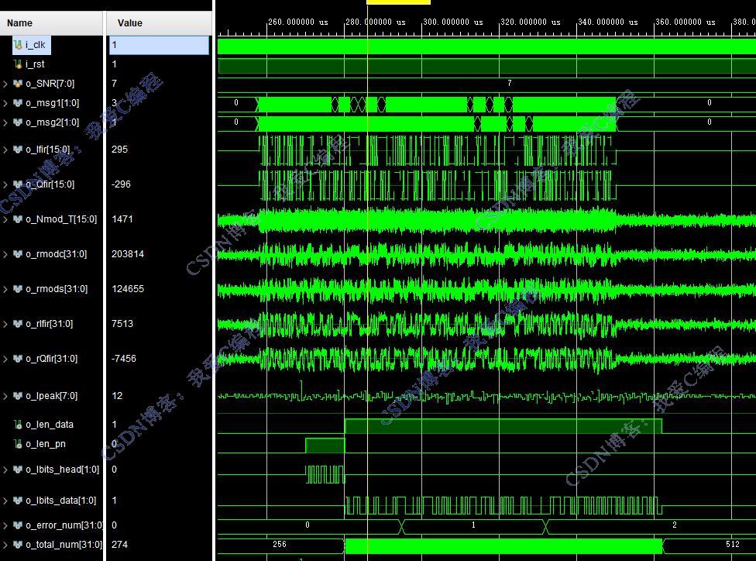Click the o_Ibits_head[1:0] bus icon
The height and width of the screenshot is (561, 756).
[x=18, y=470]
